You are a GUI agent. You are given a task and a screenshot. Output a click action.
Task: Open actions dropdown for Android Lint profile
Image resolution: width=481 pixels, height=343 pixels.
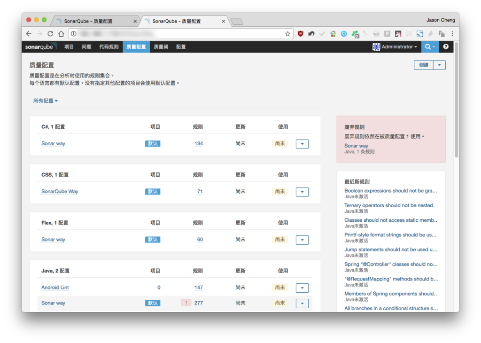302,288
